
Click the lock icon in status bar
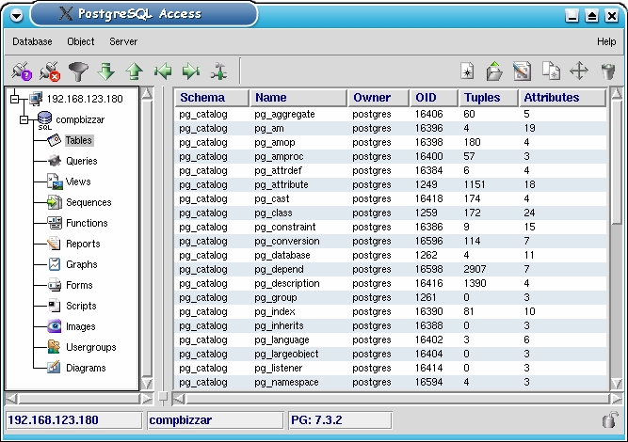click(609, 419)
